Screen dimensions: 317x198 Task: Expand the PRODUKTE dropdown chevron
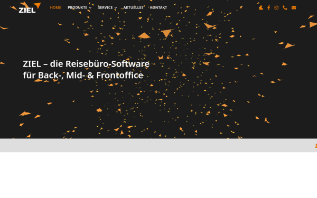coord(90,8)
